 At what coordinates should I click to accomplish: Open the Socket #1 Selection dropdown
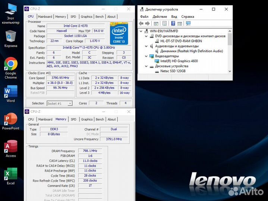tap(60, 103)
